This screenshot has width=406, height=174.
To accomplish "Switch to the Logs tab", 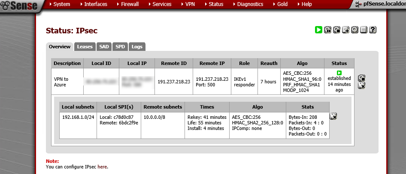I will (x=137, y=47).
